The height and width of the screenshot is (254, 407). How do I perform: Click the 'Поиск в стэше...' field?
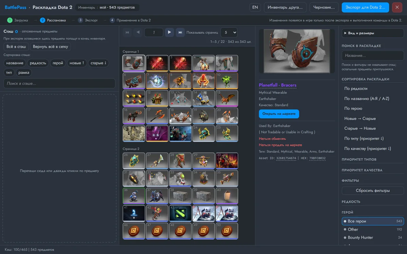(x=59, y=83)
